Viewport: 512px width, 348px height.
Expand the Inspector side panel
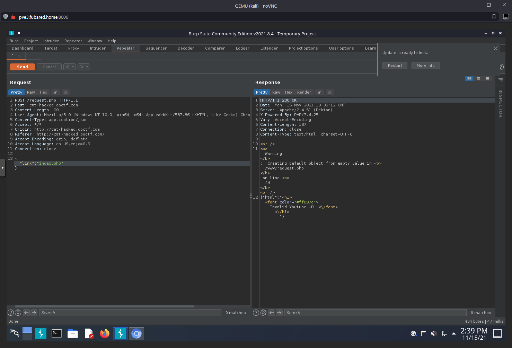[501, 103]
